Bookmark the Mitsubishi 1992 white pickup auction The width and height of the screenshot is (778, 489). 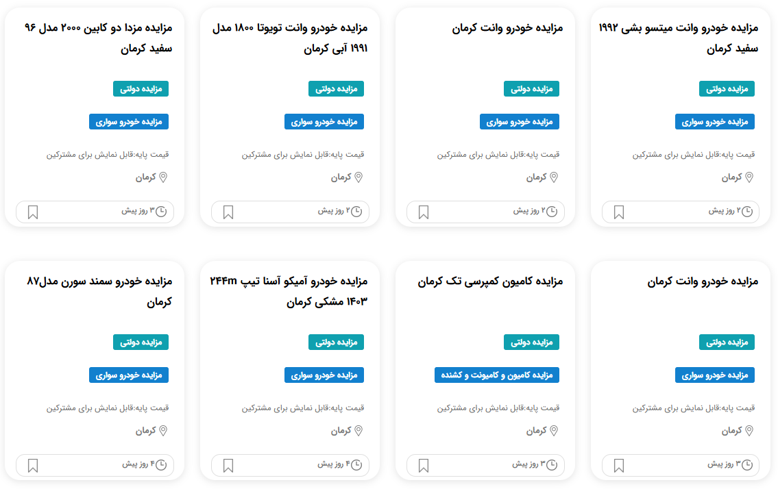pyautogui.click(x=619, y=212)
